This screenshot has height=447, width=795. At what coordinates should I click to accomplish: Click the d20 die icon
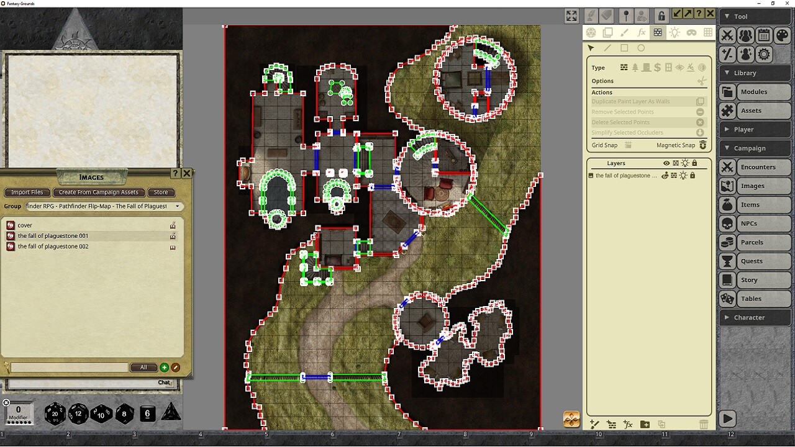click(55, 413)
